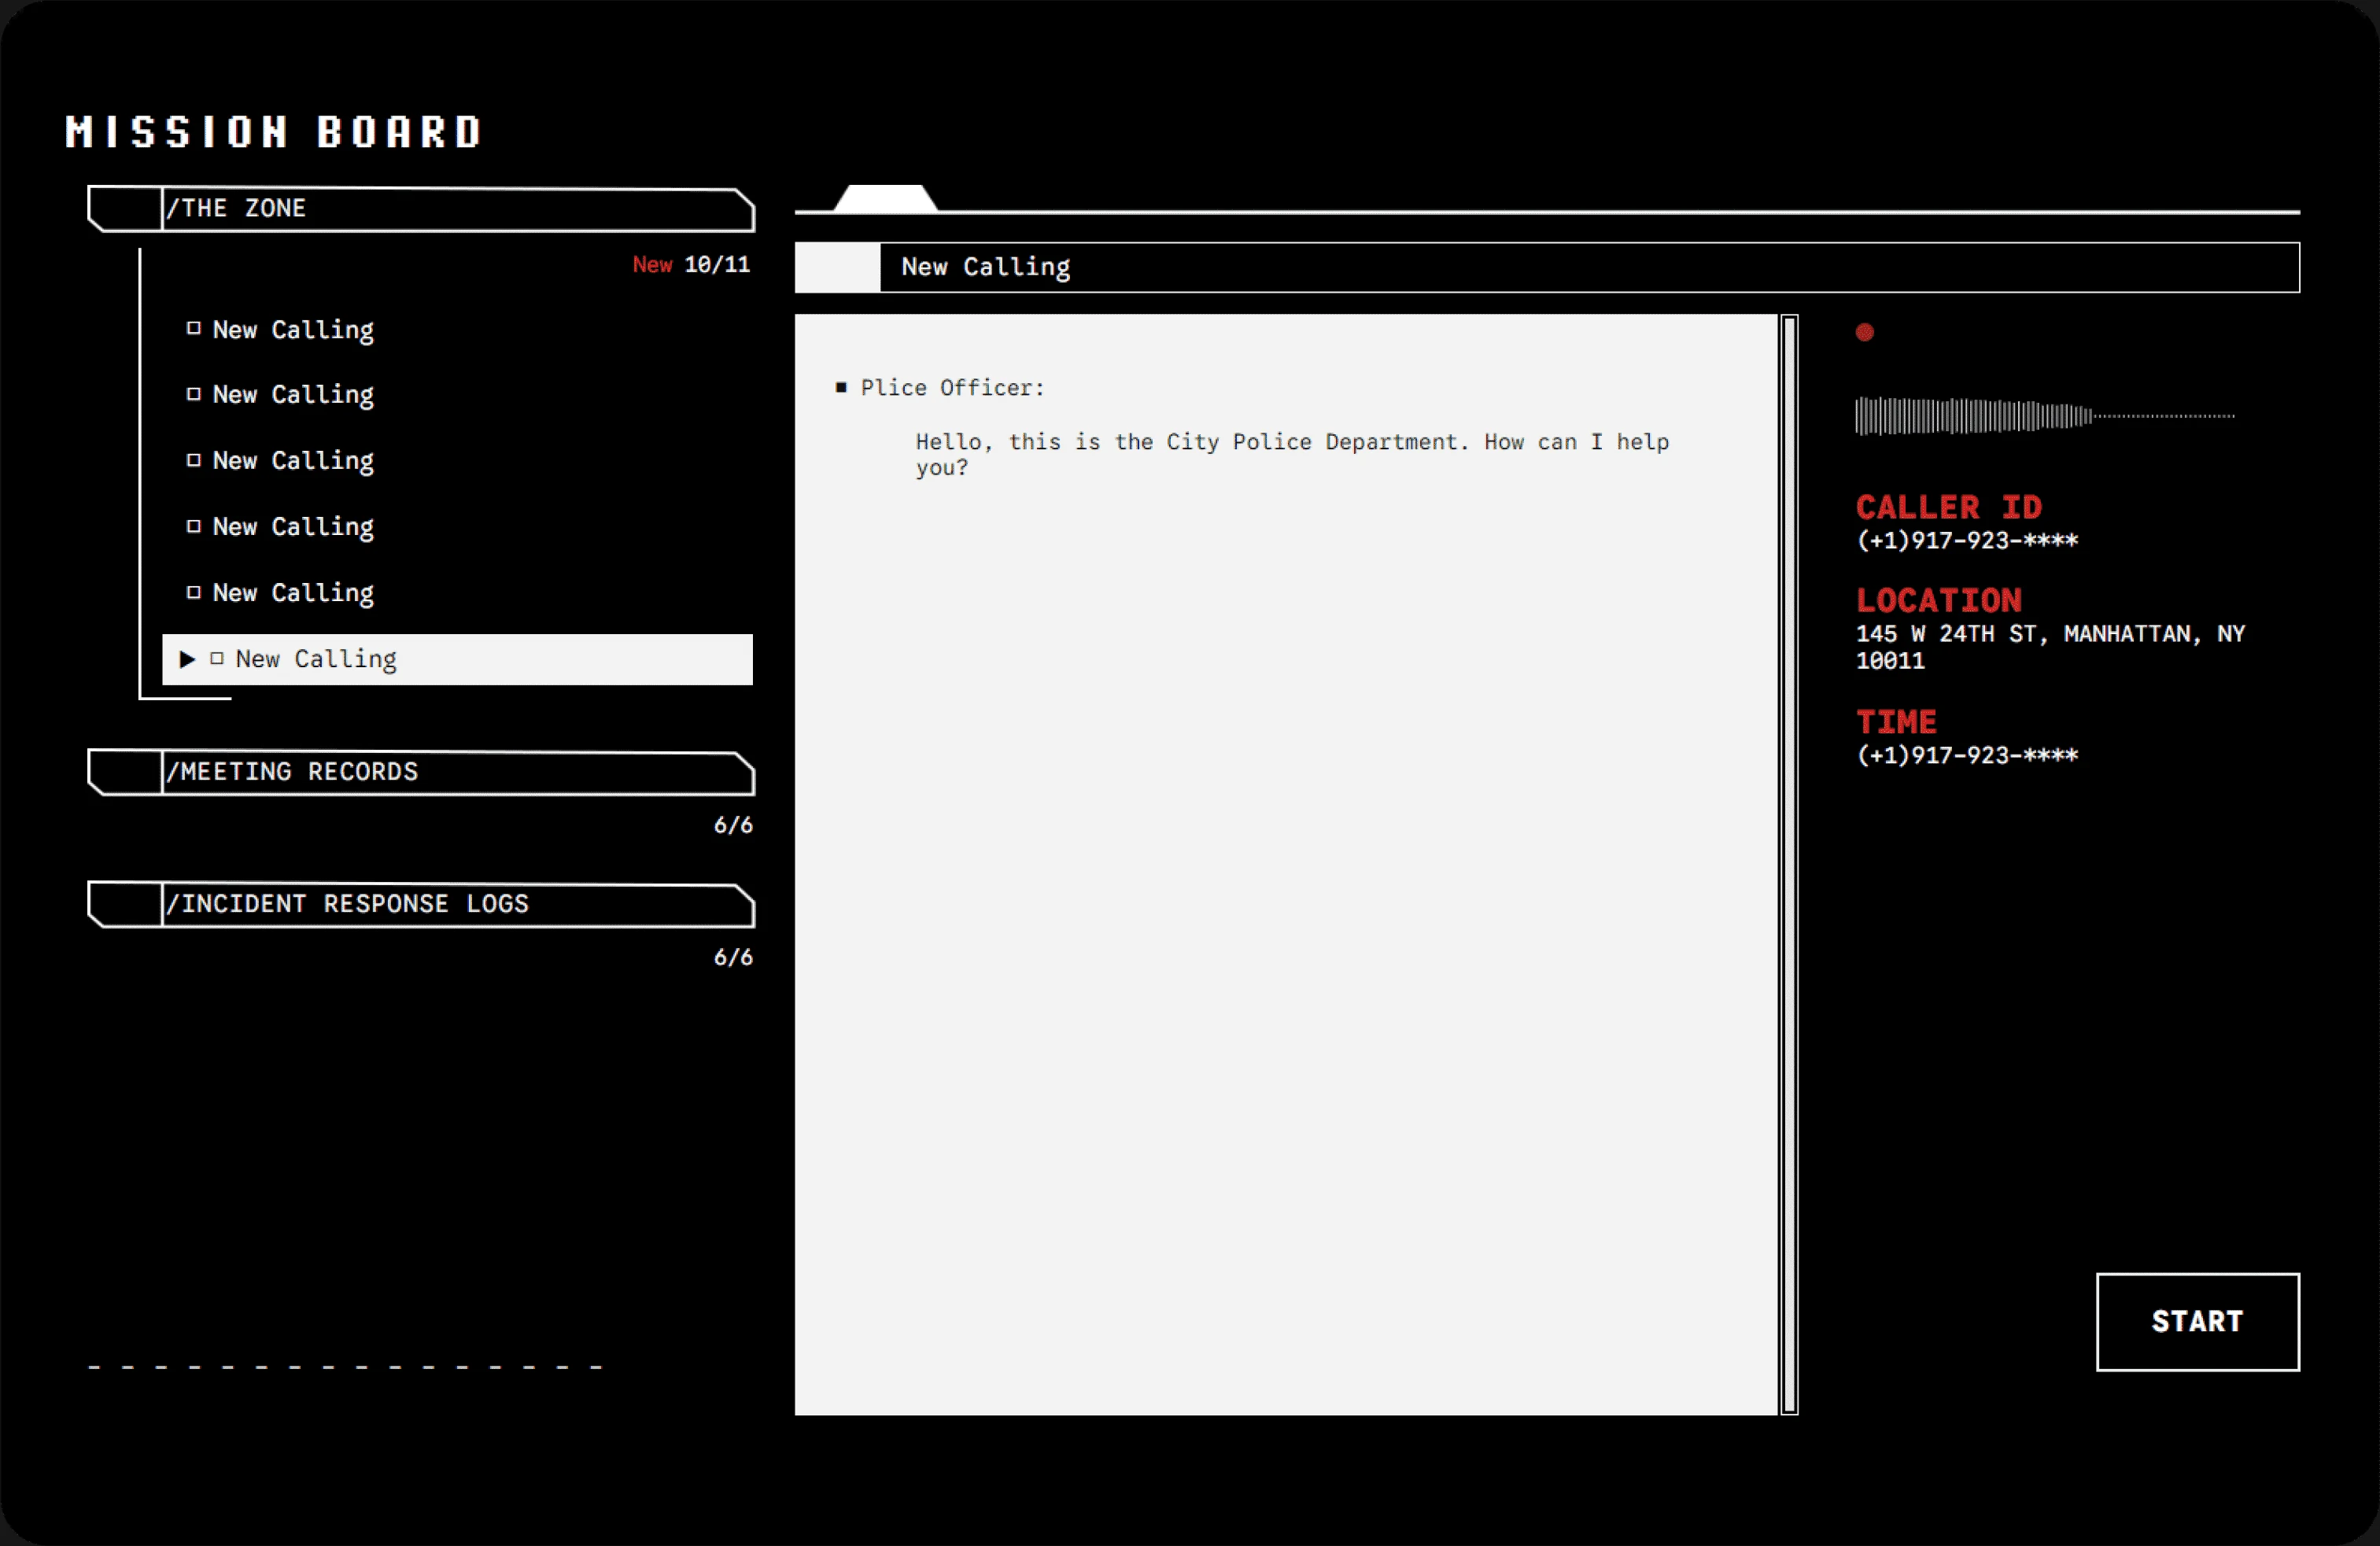This screenshot has width=2380, height=1546.
Task: Click the 6/6 count under Incident Response Logs
Action: pyautogui.click(x=733, y=958)
